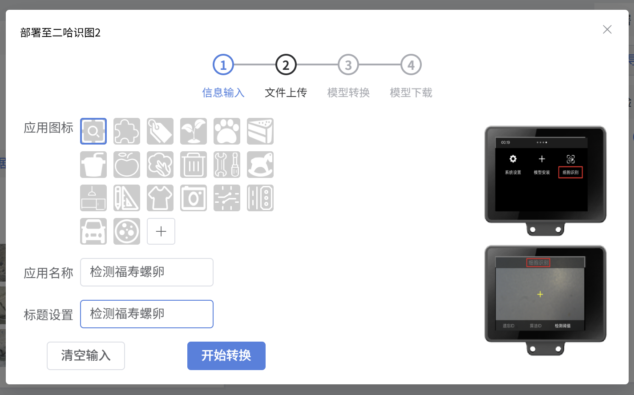Pick the petri dish cells icon
Screen dimensions: 634x395
127,231
